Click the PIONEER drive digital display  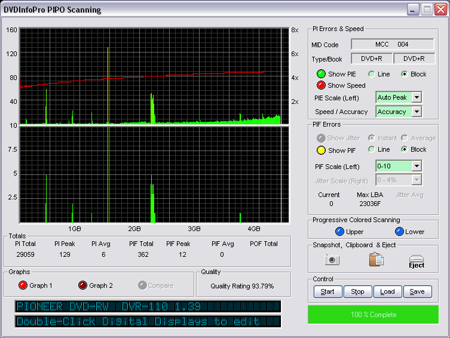coord(148,306)
